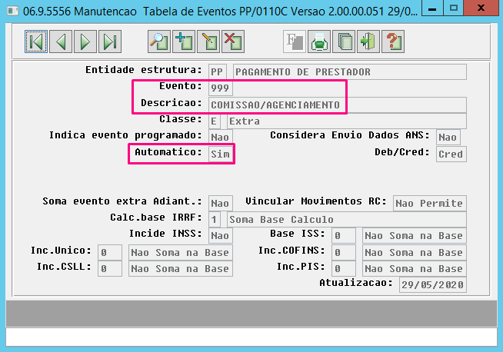
Task: Maximize the Manutencao window
Action: point(453,8)
